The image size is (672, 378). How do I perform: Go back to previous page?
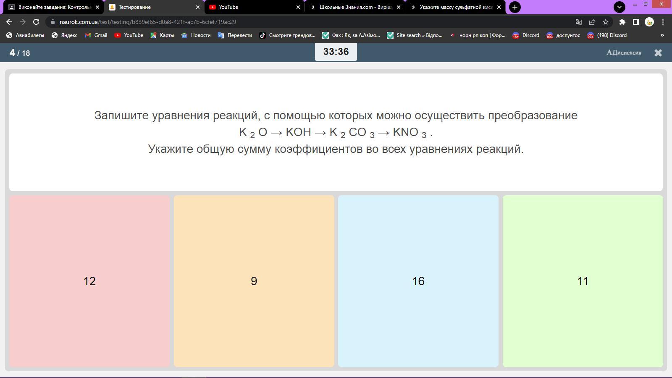point(9,22)
